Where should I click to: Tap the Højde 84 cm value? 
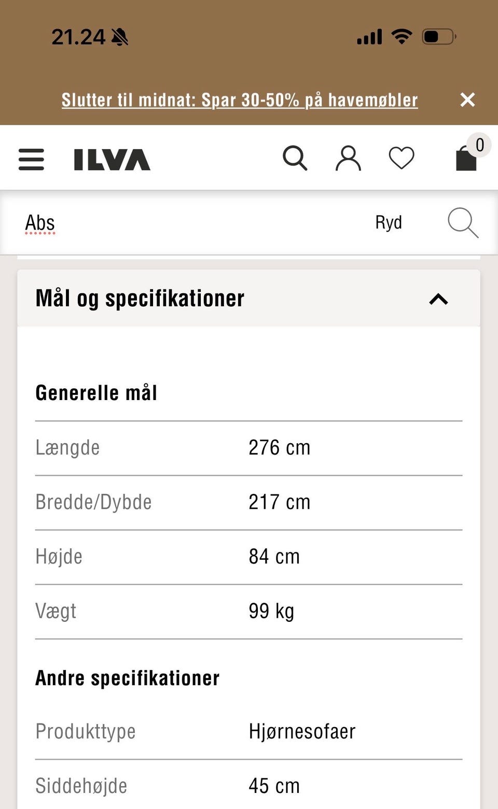tap(274, 557)
